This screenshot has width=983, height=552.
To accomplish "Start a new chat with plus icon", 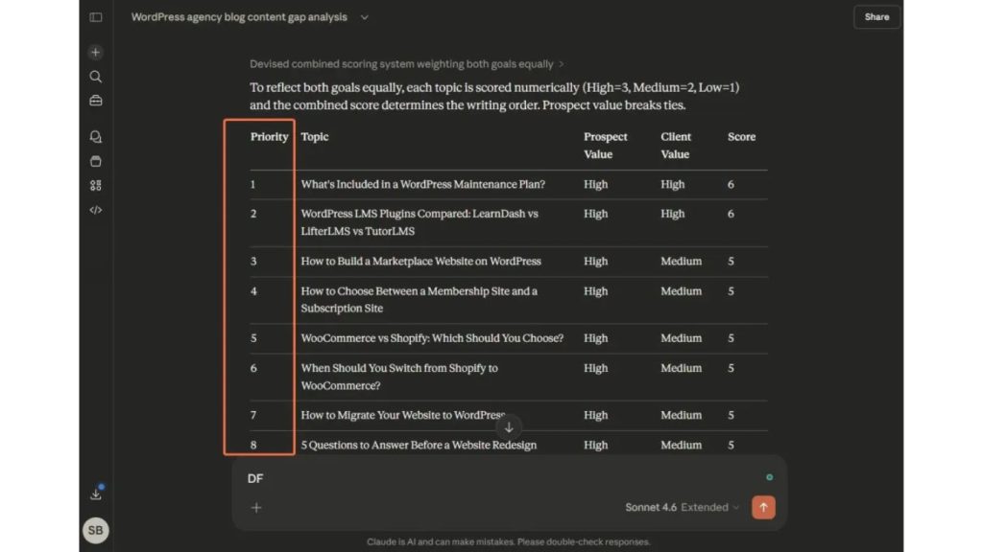I will tap(95, 52).
